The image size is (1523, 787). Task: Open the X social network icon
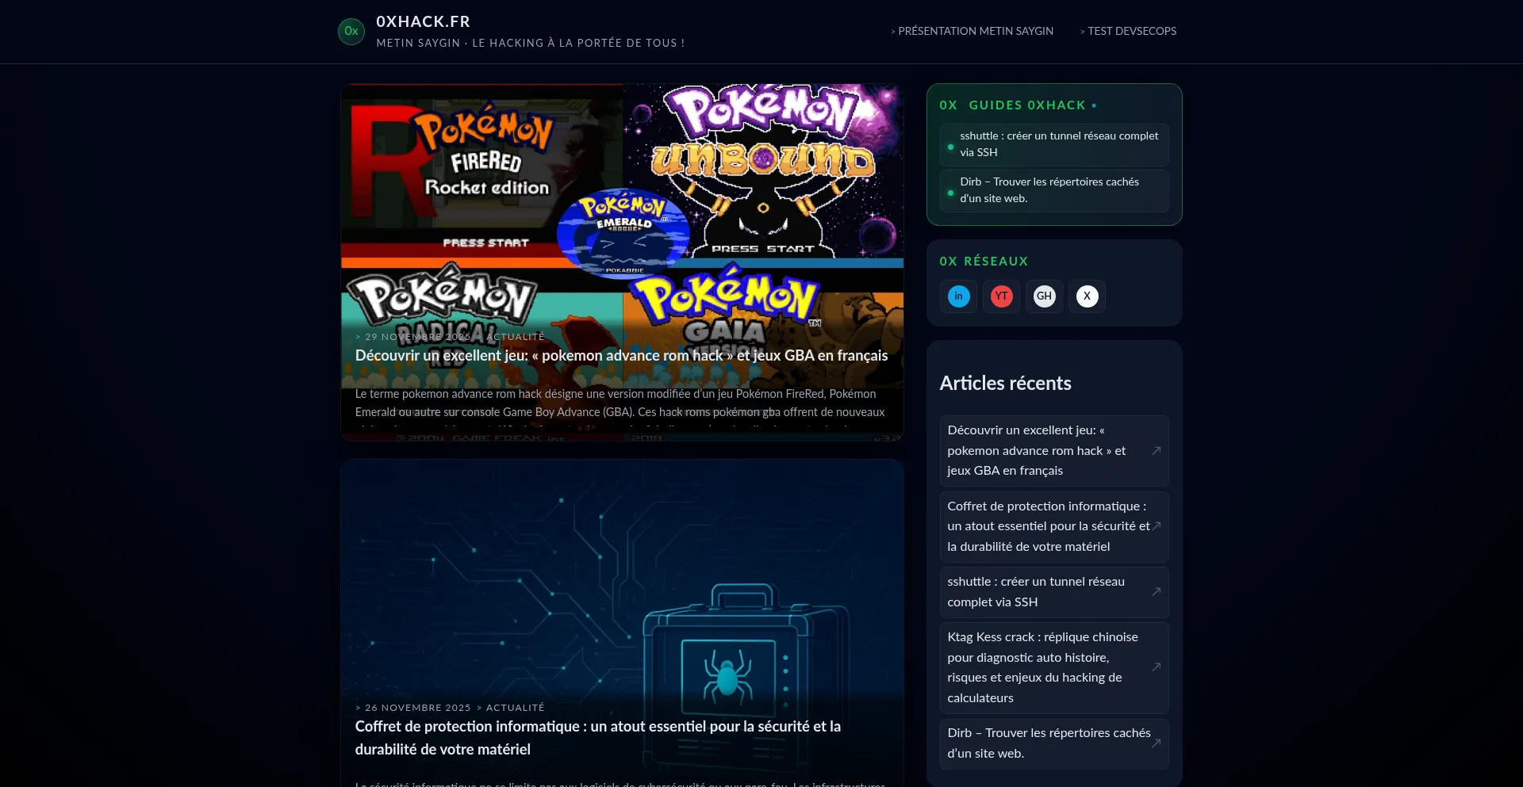click(1087, 296)
